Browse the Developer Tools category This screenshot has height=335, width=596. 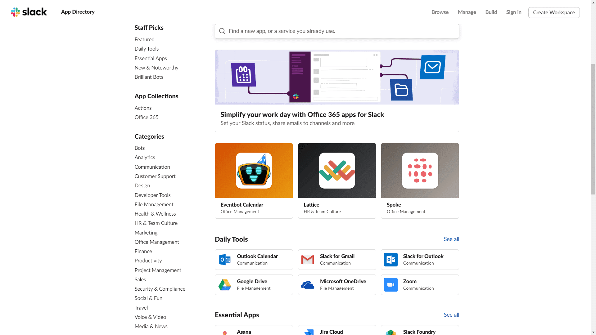[x=152, y=195]
